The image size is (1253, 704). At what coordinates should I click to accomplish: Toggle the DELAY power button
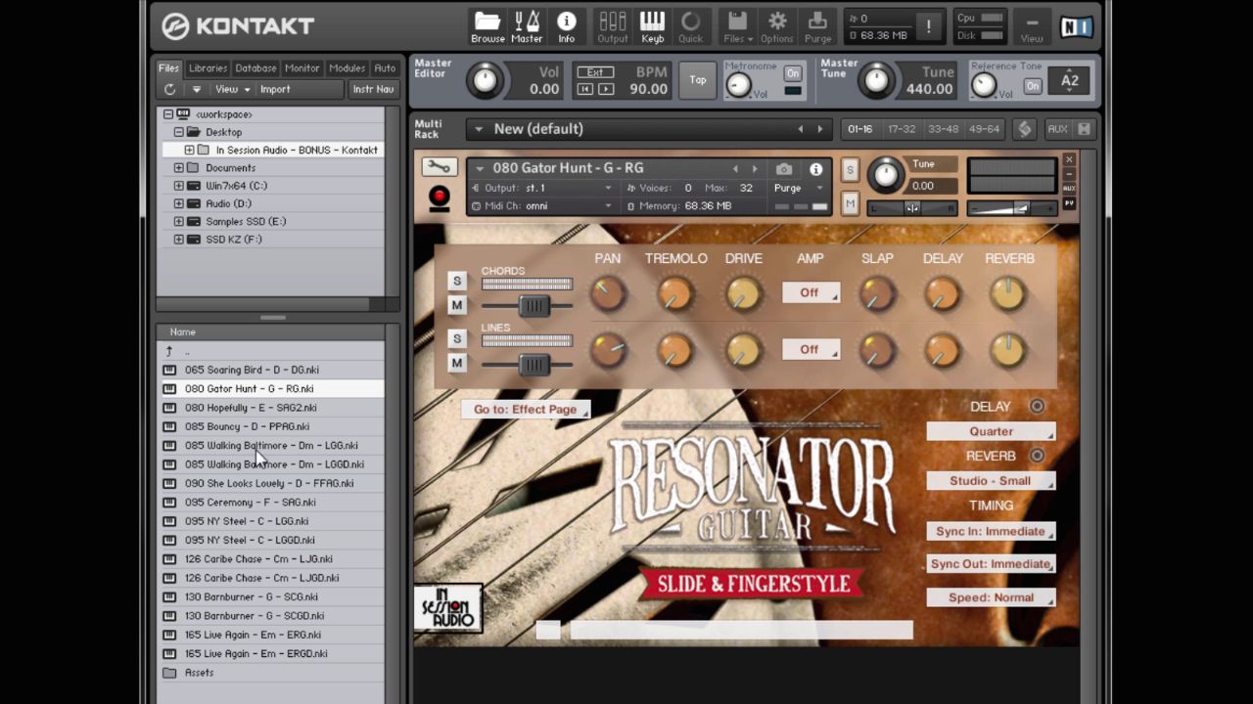click(x=1037, y=407)
